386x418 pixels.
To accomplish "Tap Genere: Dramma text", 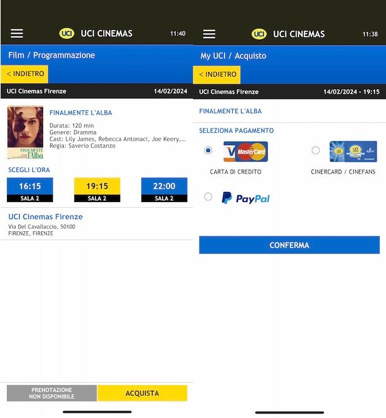I will pyautogui.click(x=73, y=132).
